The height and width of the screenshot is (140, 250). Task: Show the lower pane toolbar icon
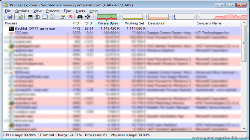pos(45,17)
